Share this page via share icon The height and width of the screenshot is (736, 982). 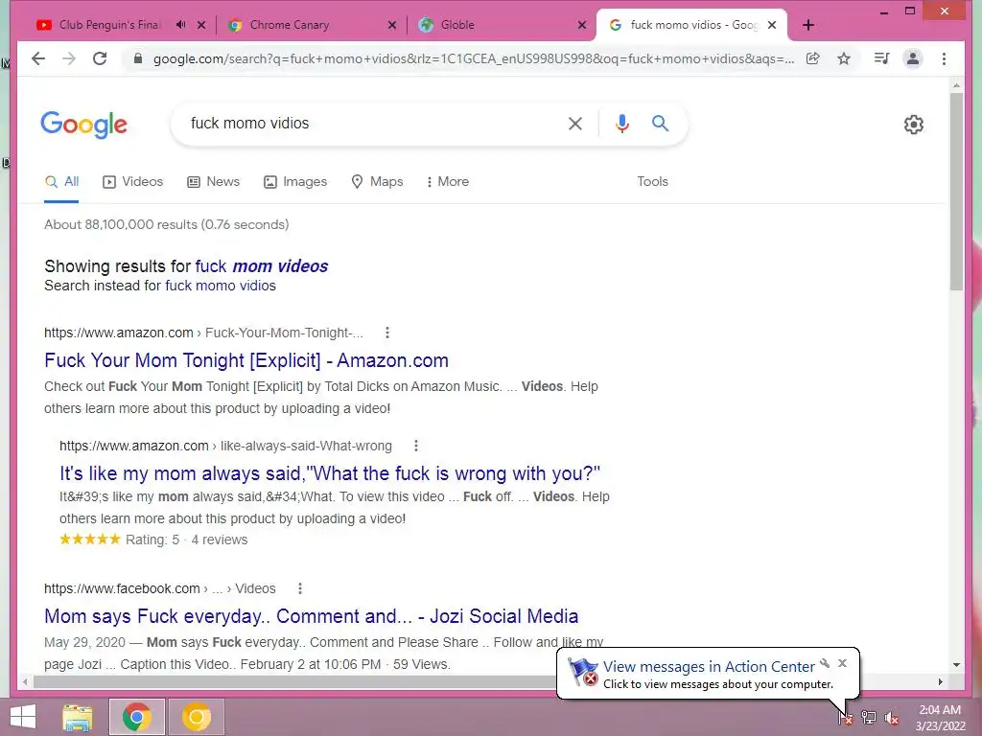[813, 58]
